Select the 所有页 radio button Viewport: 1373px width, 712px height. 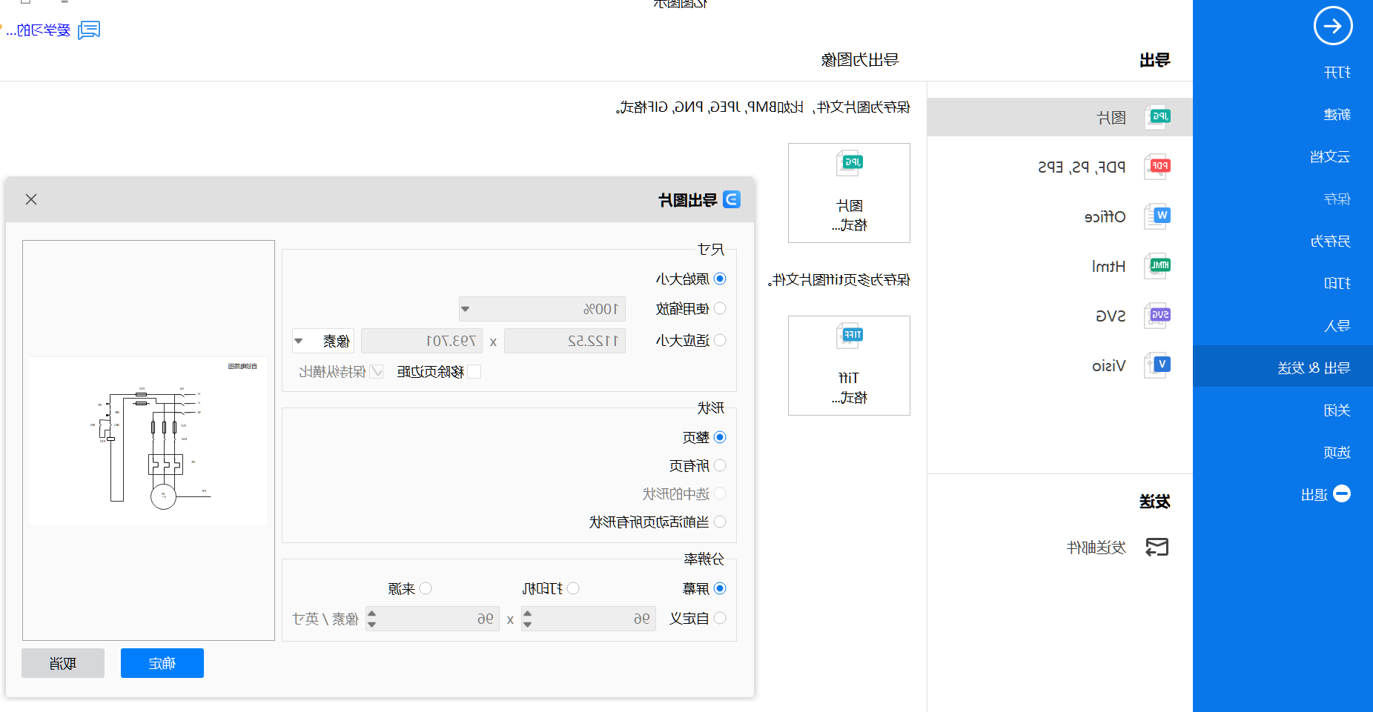pyautogui.click(x=720, y=465)
